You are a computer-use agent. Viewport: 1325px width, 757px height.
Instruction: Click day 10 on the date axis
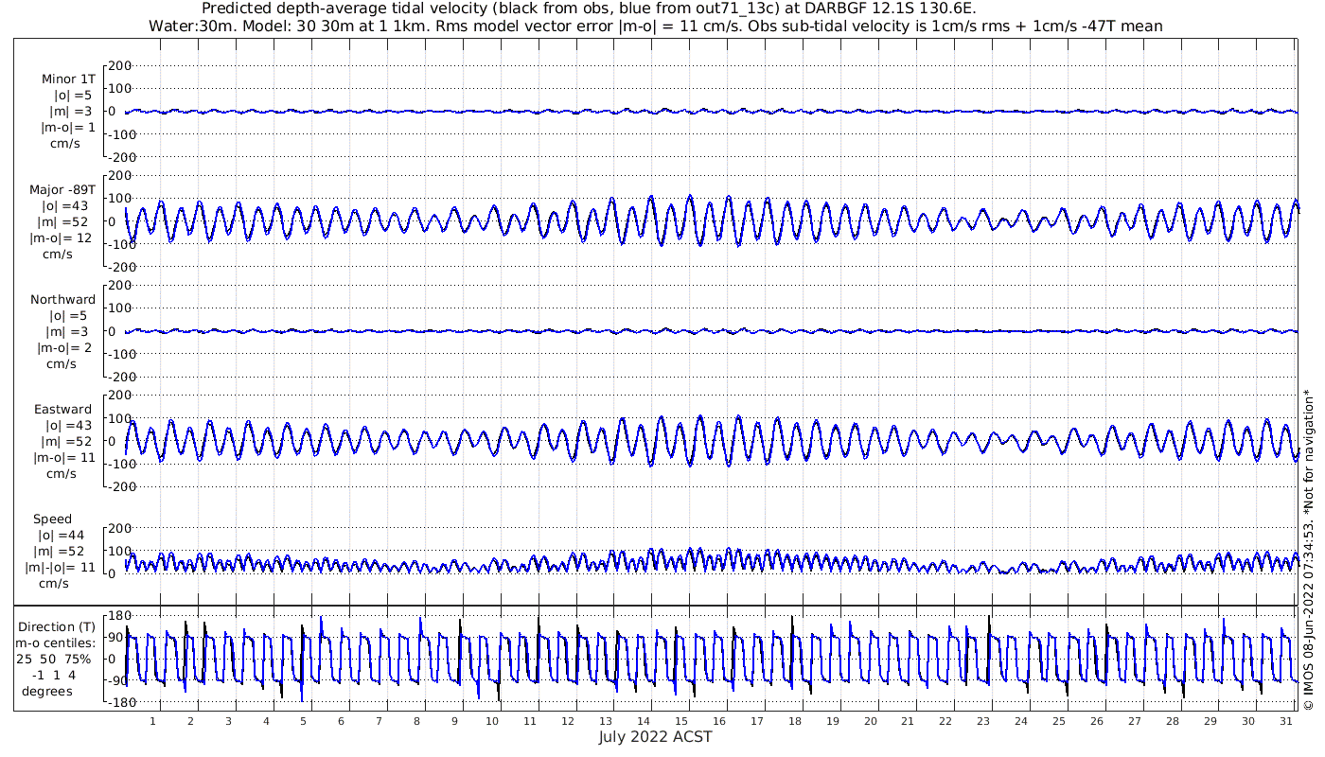tap(492, 720)
